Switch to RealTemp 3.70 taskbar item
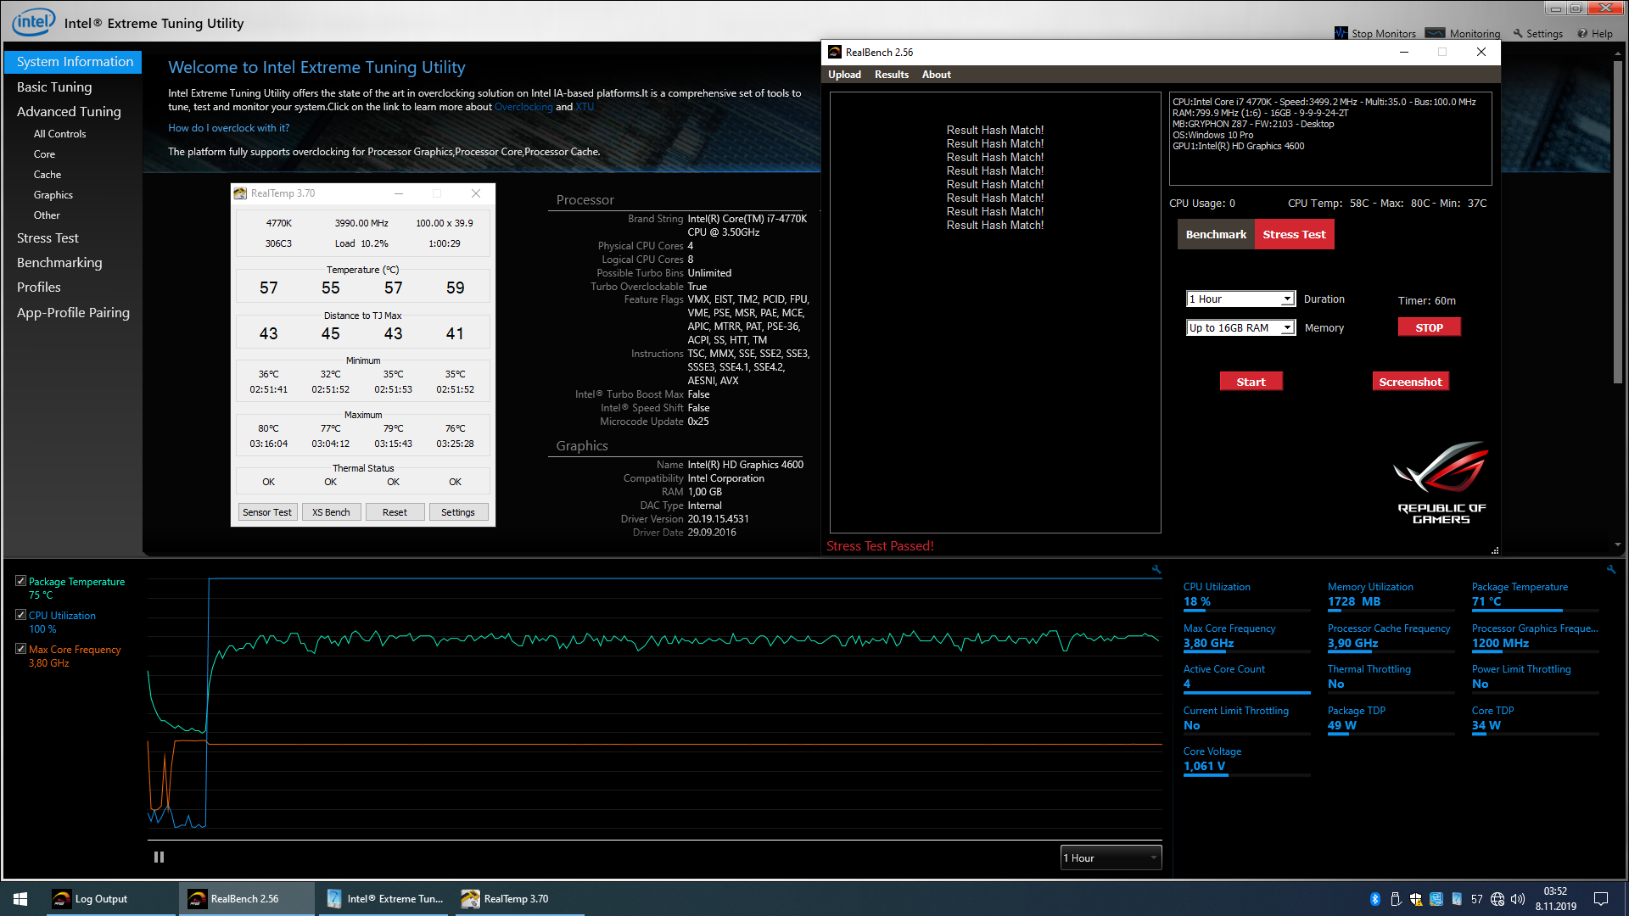 click(x=519, y=899)
